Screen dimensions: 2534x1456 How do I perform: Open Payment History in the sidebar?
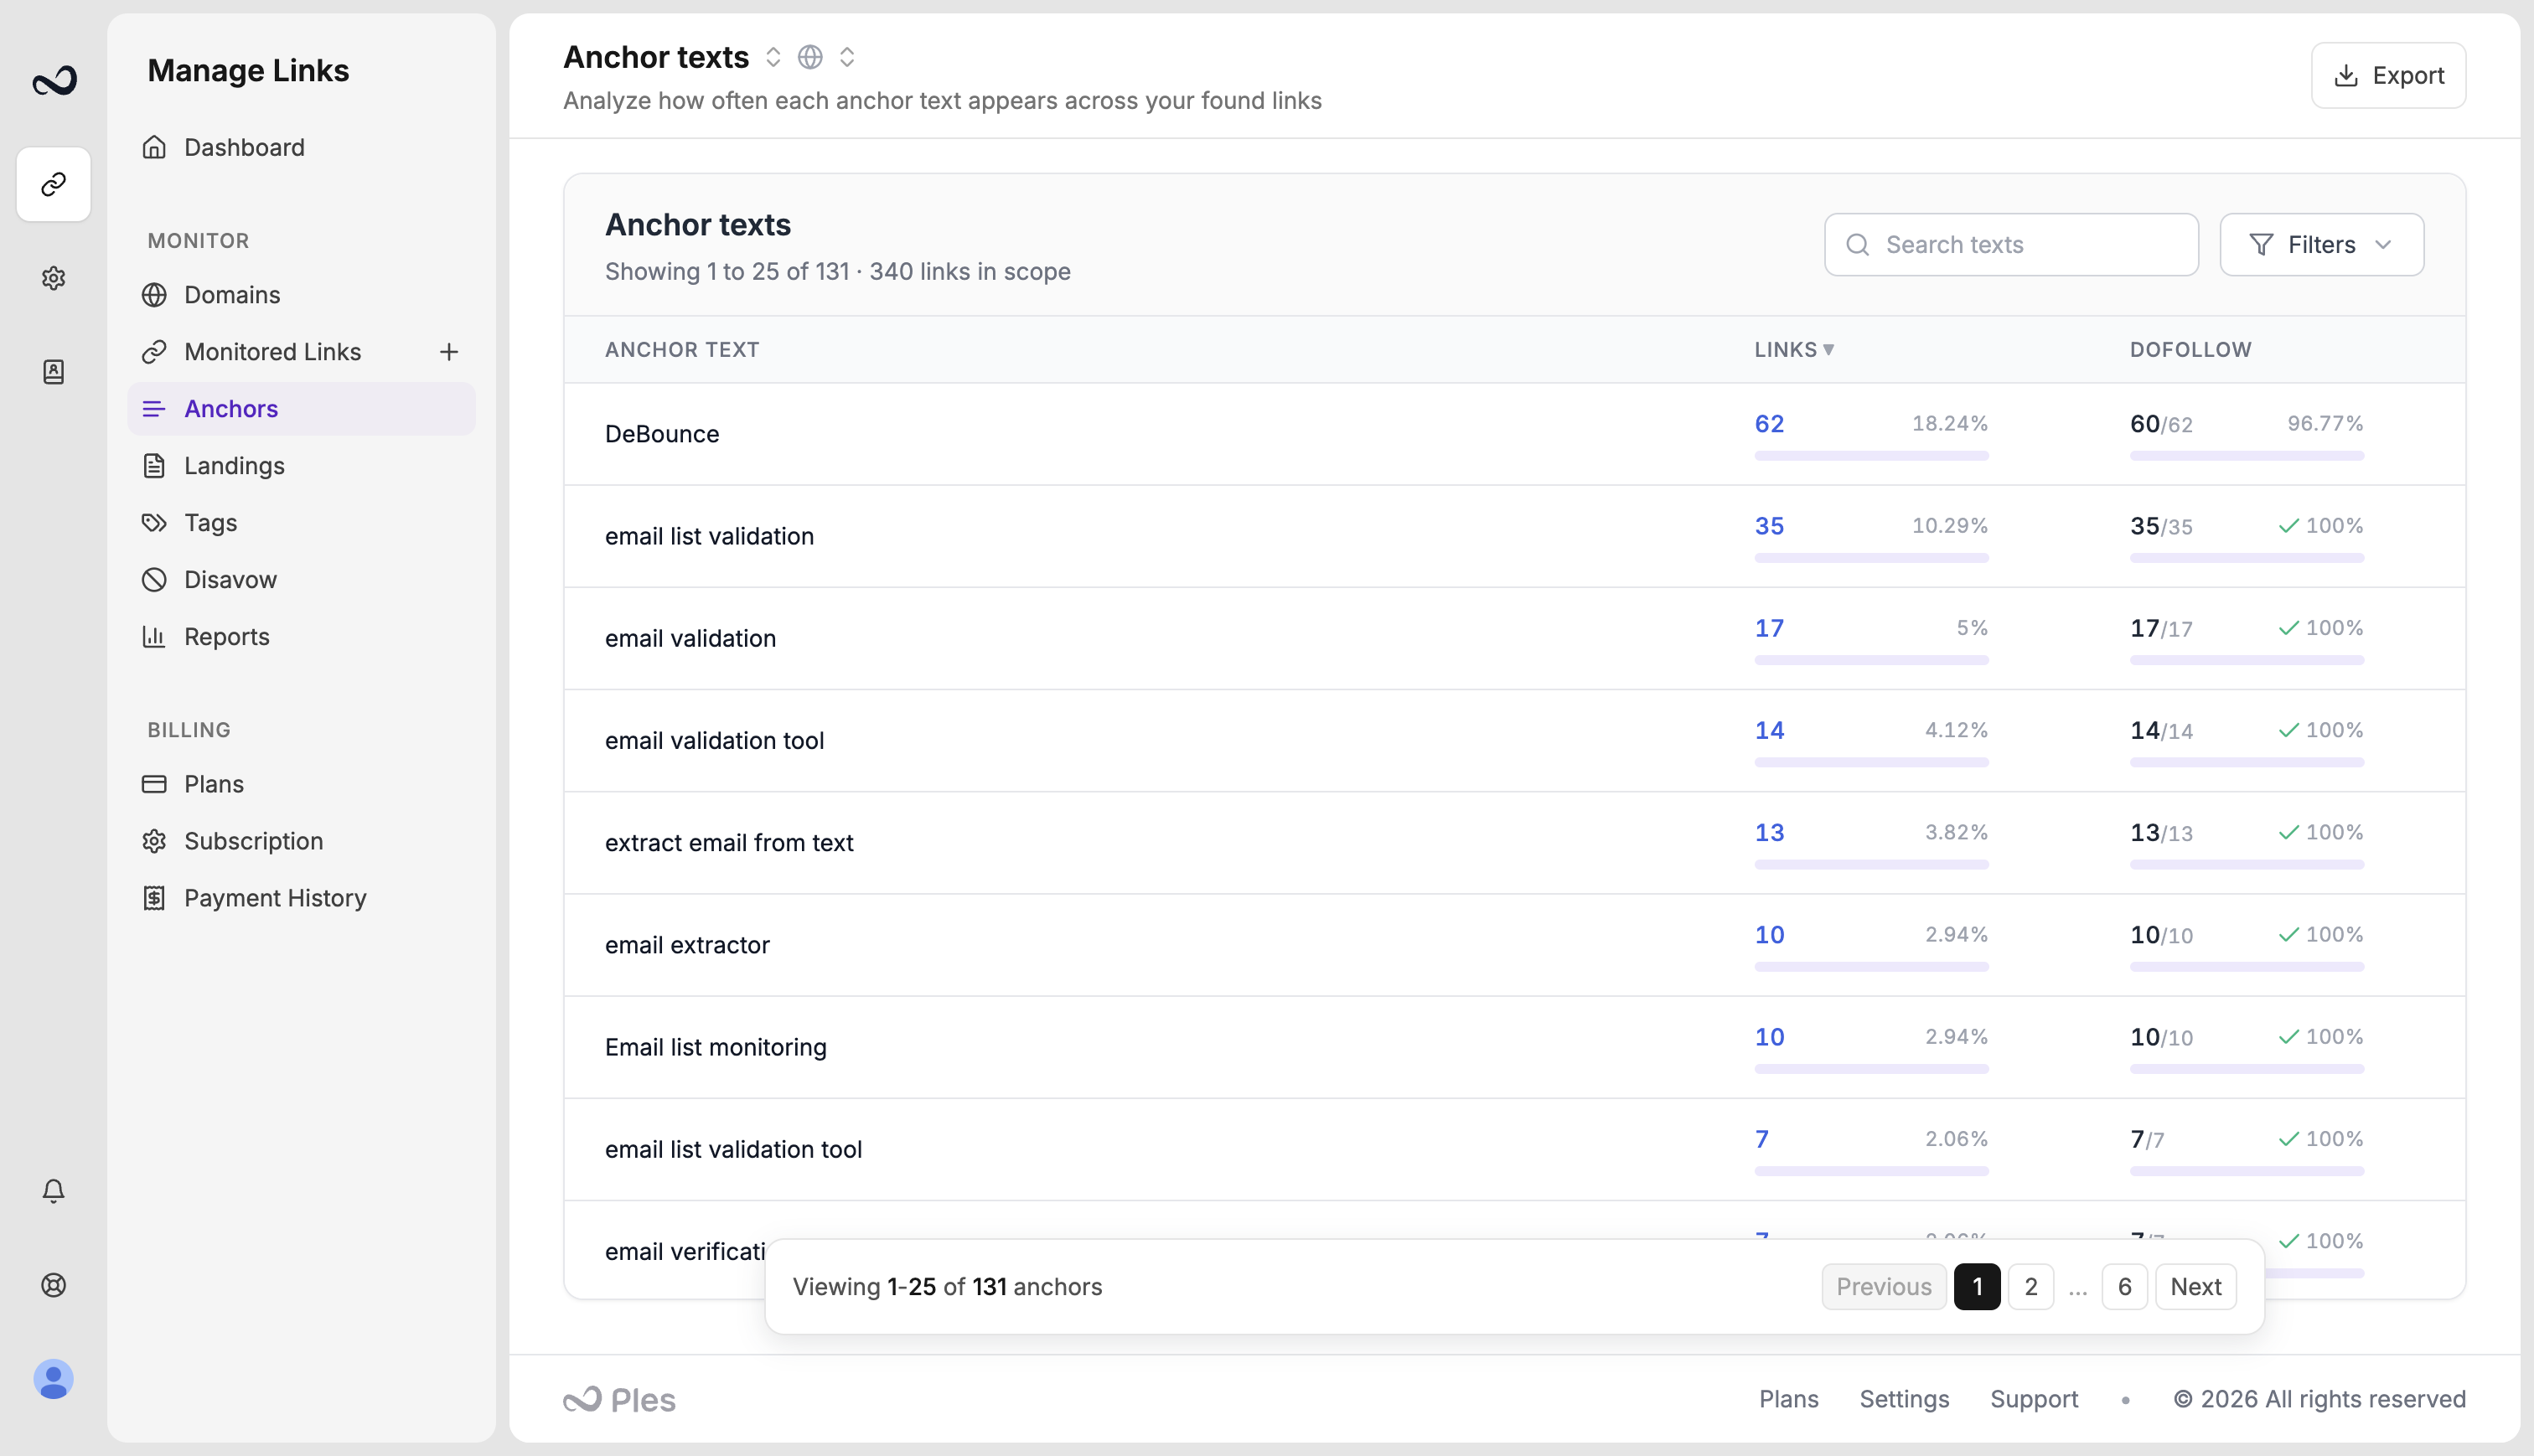pyautogui.click(x=301, y=898)
